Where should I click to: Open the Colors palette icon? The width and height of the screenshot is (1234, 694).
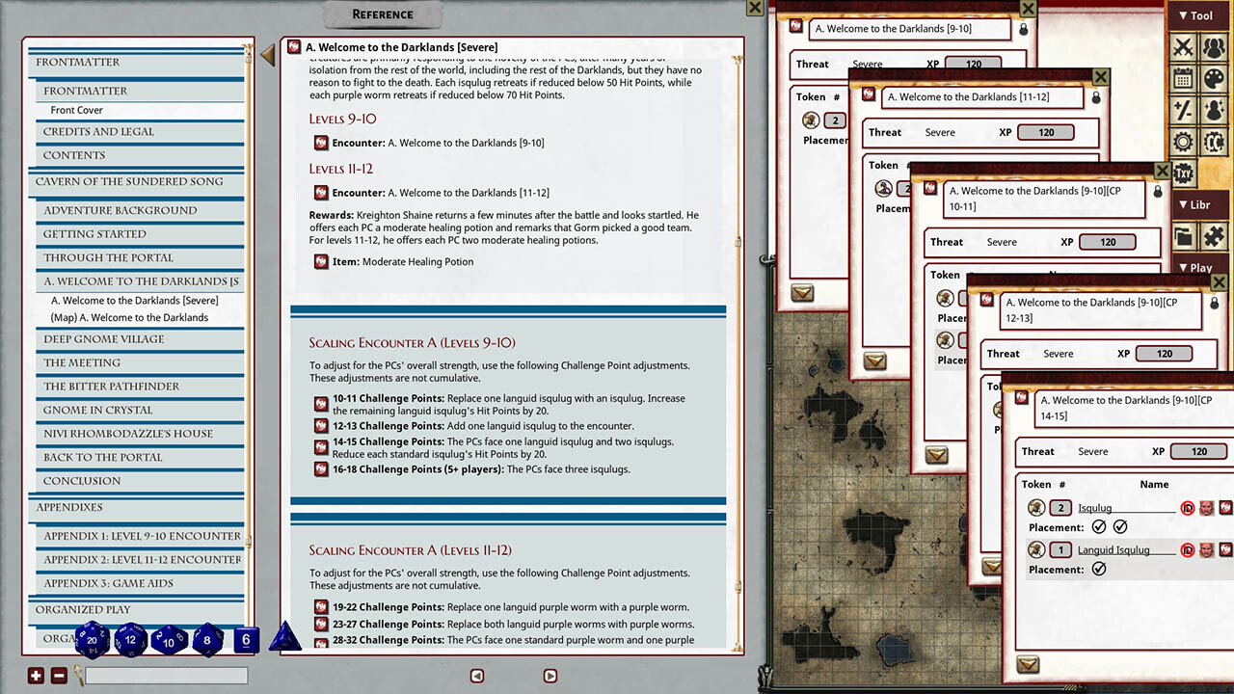click(x=1216, y=79)
